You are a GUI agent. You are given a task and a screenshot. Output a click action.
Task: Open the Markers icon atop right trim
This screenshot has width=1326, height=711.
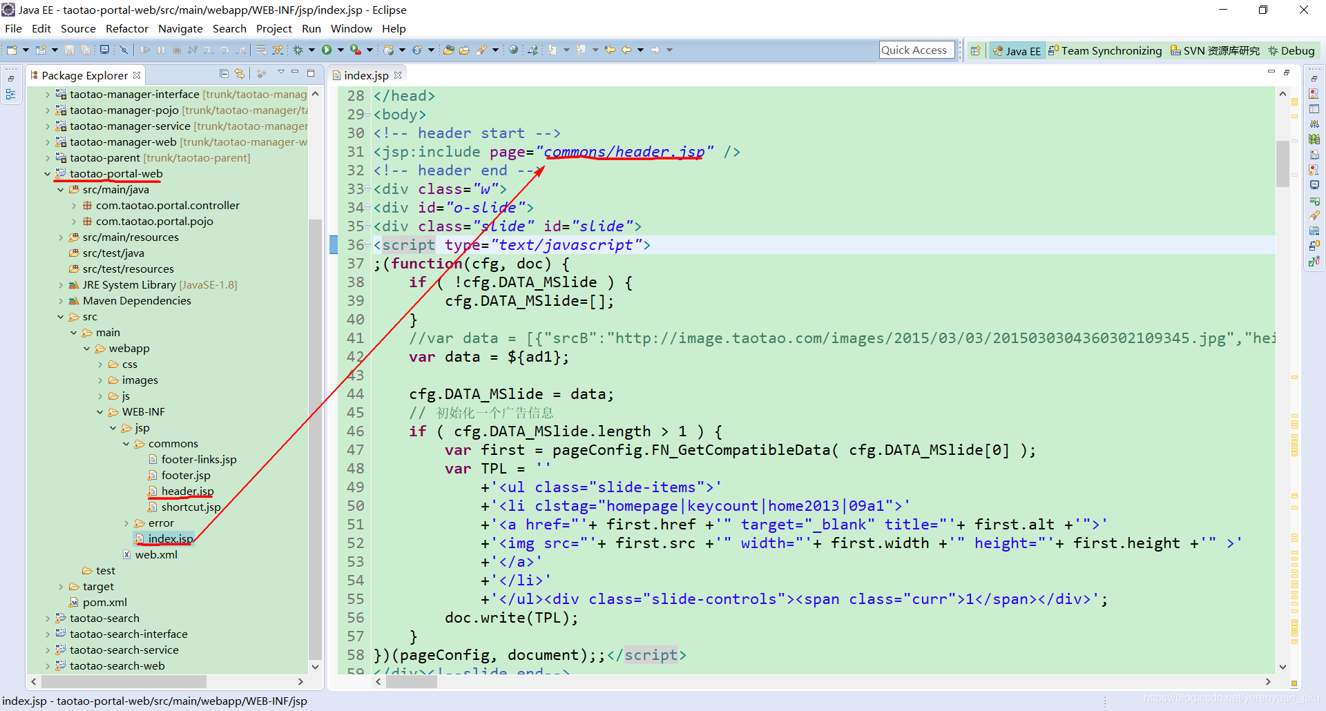(1314, 94)
